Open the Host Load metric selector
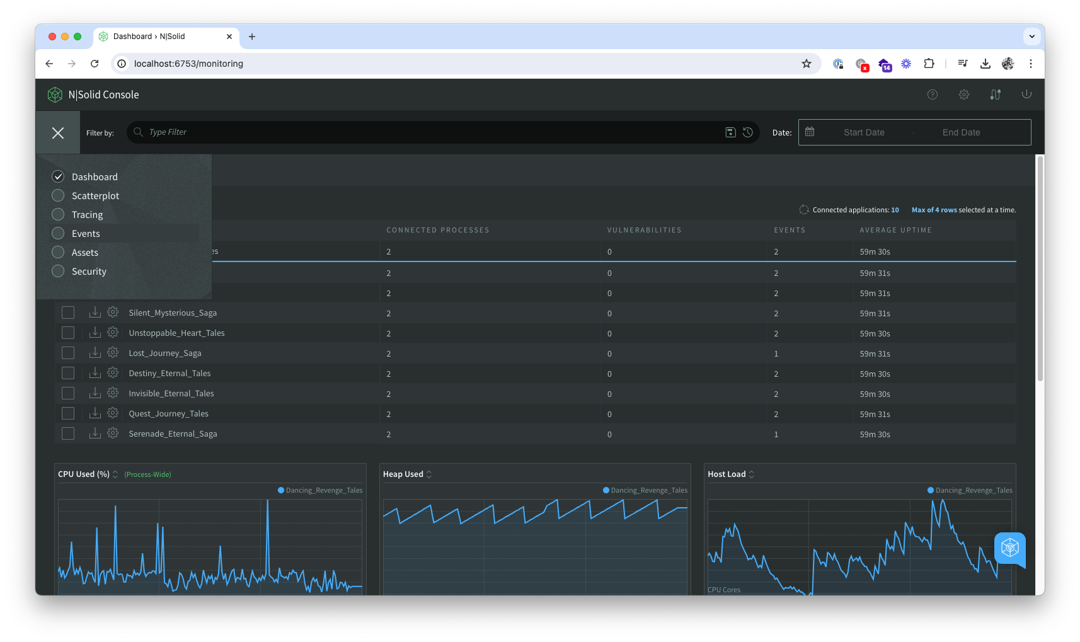Viewport: 1080px width, 642px height. [x=751, y=474]
